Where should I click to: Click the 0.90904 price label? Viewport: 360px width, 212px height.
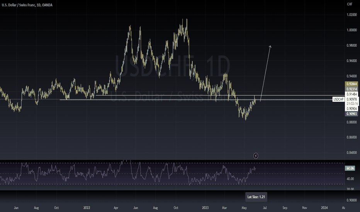(x=352, y=109)
